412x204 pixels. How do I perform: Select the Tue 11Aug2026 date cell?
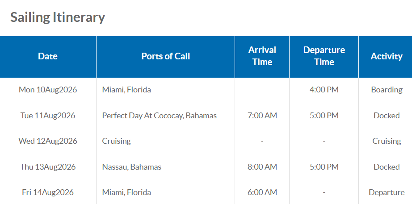tap(48, 116)
